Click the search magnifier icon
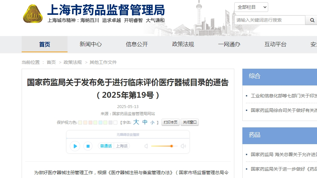Screen dimensions: 317x178 312,20
